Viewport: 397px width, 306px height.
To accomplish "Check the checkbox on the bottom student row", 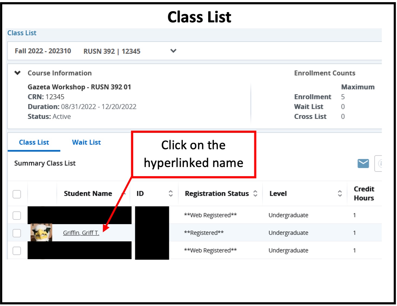I will click(17, 251).
